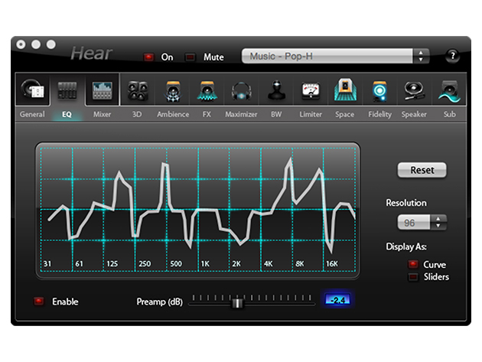This screenshot has width=482, height=362.
Task: Click the Display As label
Action: point(406,246)
